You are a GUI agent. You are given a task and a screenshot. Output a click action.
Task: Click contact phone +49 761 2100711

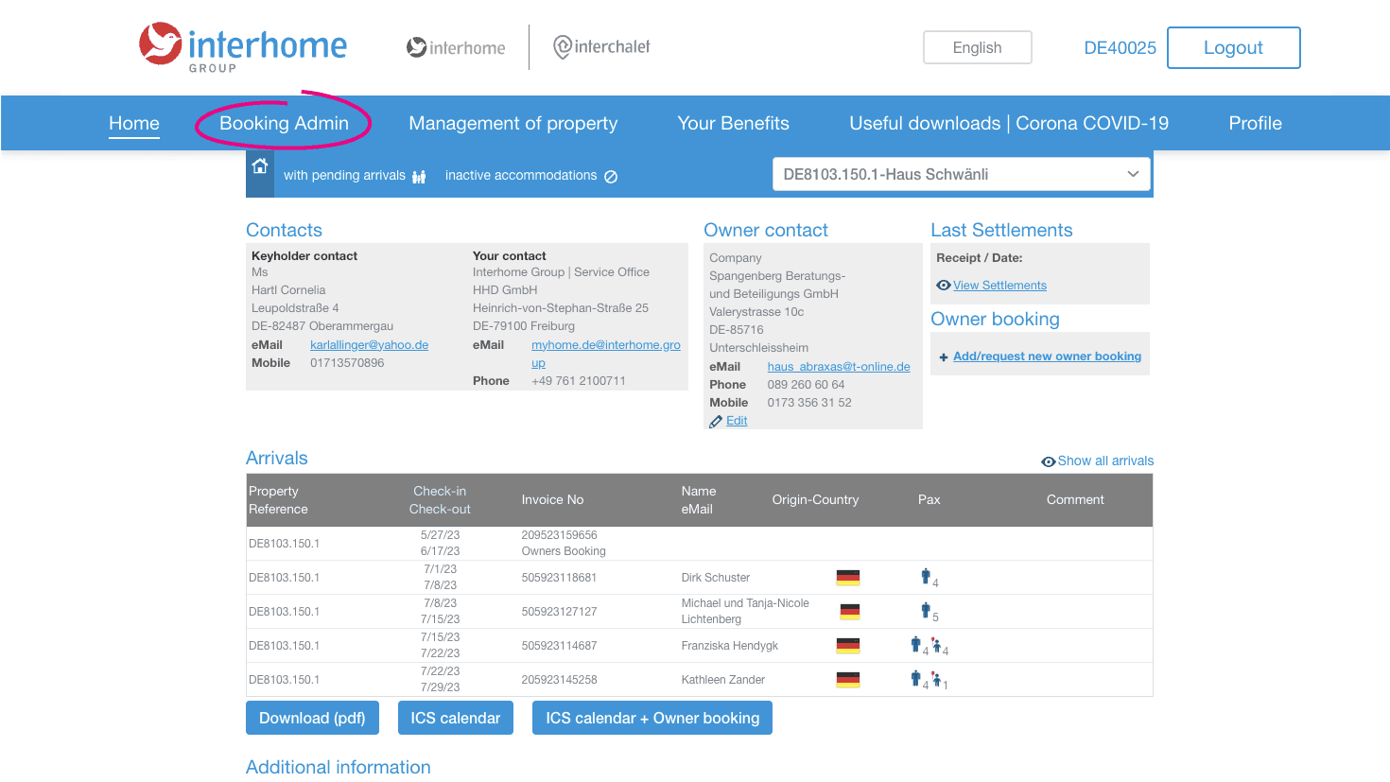[x=579, y=381]
